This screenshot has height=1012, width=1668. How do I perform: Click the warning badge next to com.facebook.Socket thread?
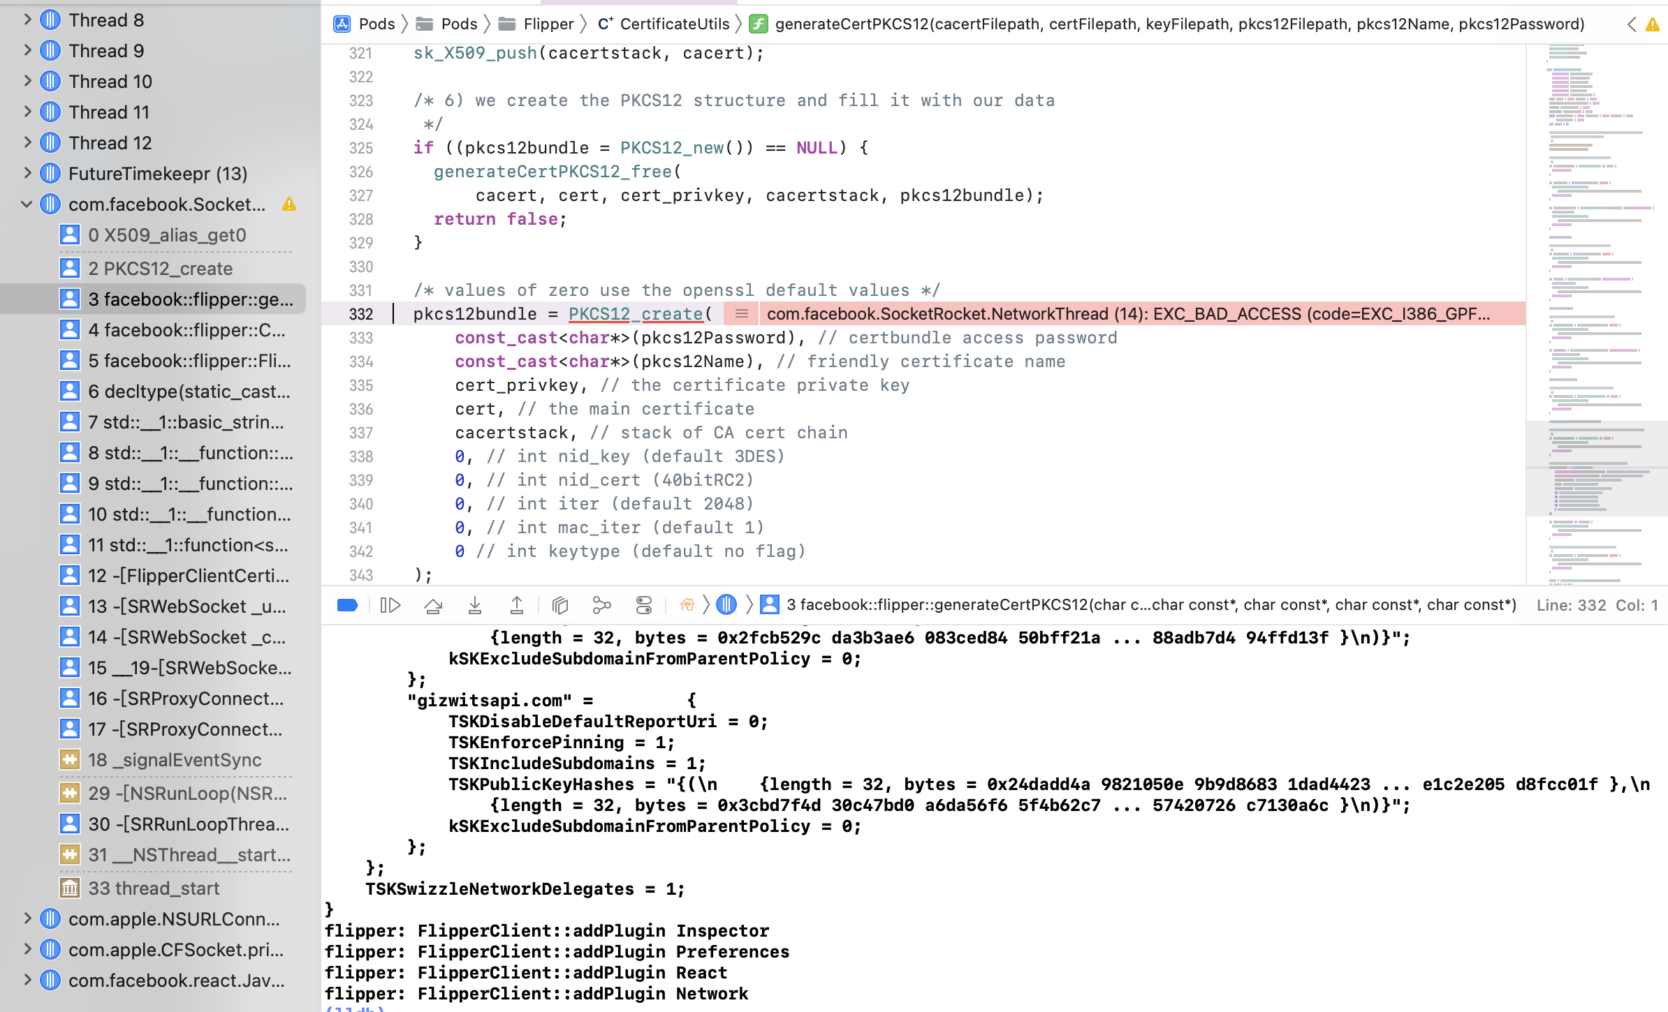(x=291, y=204)
